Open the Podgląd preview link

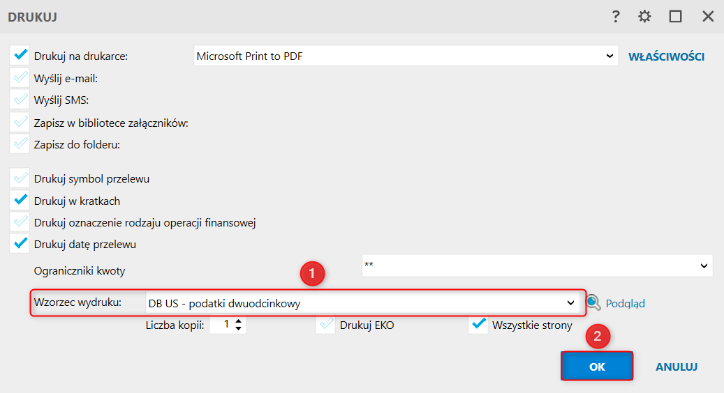click(x=626, y=303)
